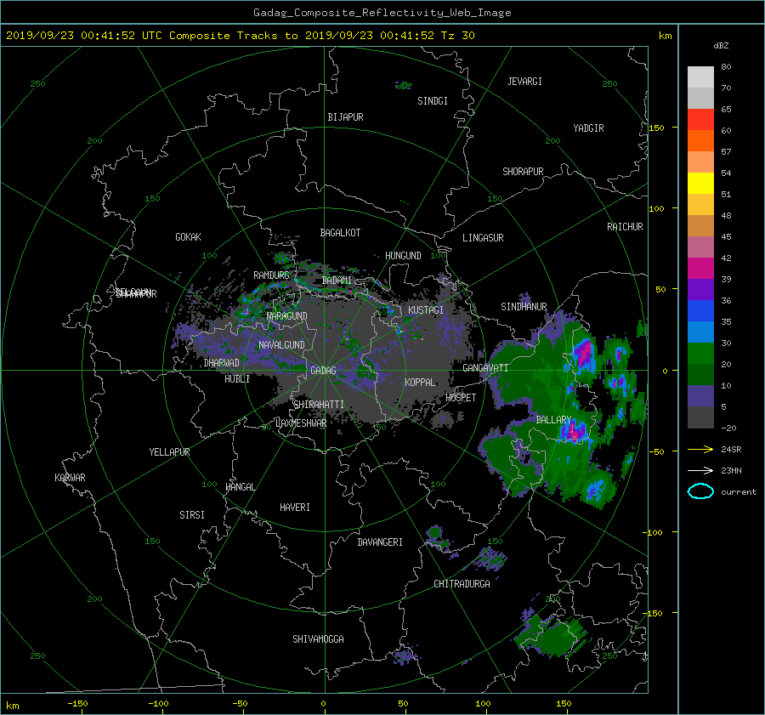Select the dark gray -20 dBZ color swatch

tap(700, 417)
